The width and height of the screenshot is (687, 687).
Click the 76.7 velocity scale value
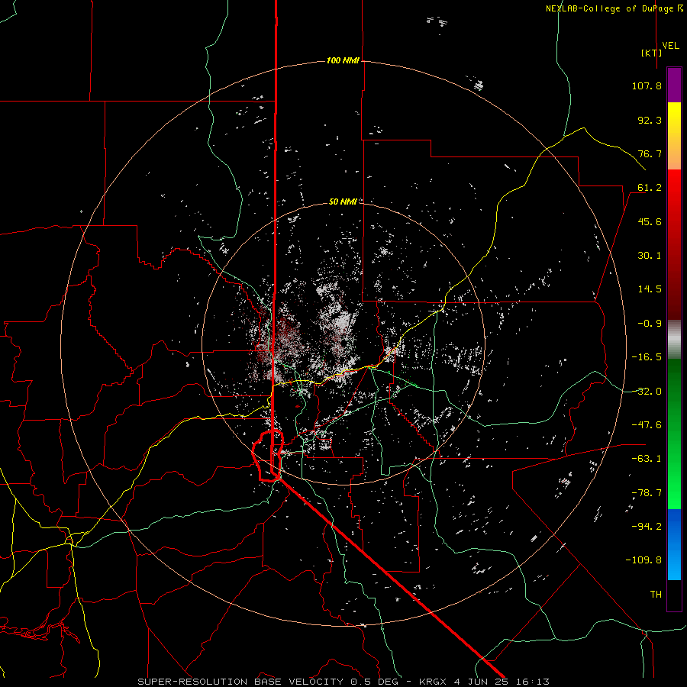coord(650,153)
